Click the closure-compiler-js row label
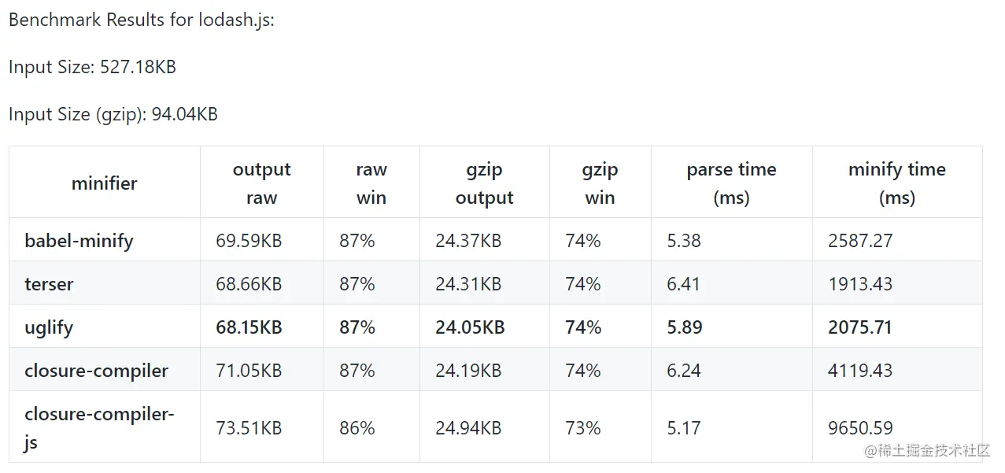This screenshot has height=473, width=1005. click(x=99, y=427)
